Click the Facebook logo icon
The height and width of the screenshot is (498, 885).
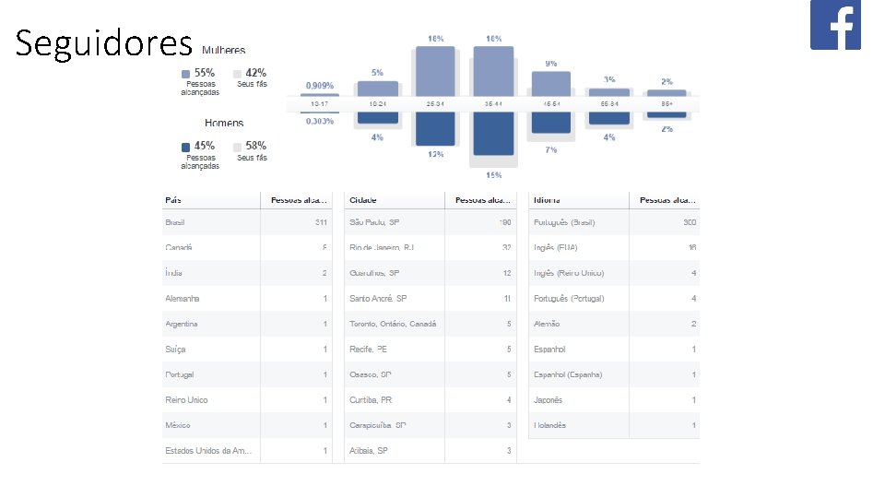[835, 26]
